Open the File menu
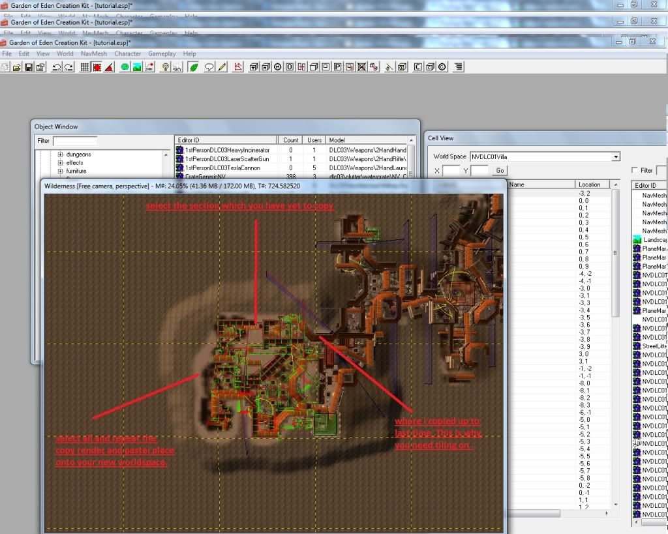 7,53
